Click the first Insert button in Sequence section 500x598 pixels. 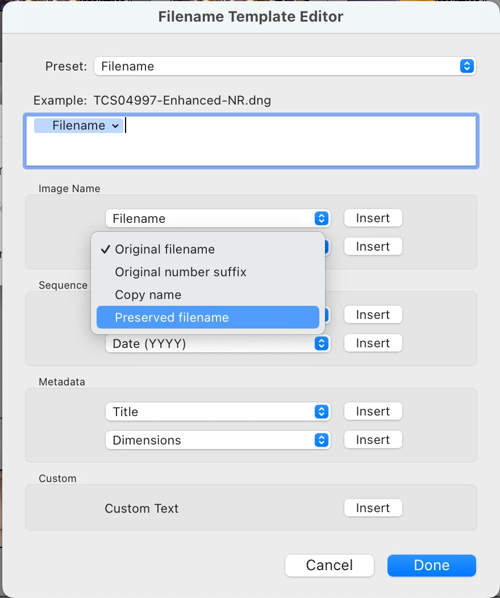pos(373,315)
